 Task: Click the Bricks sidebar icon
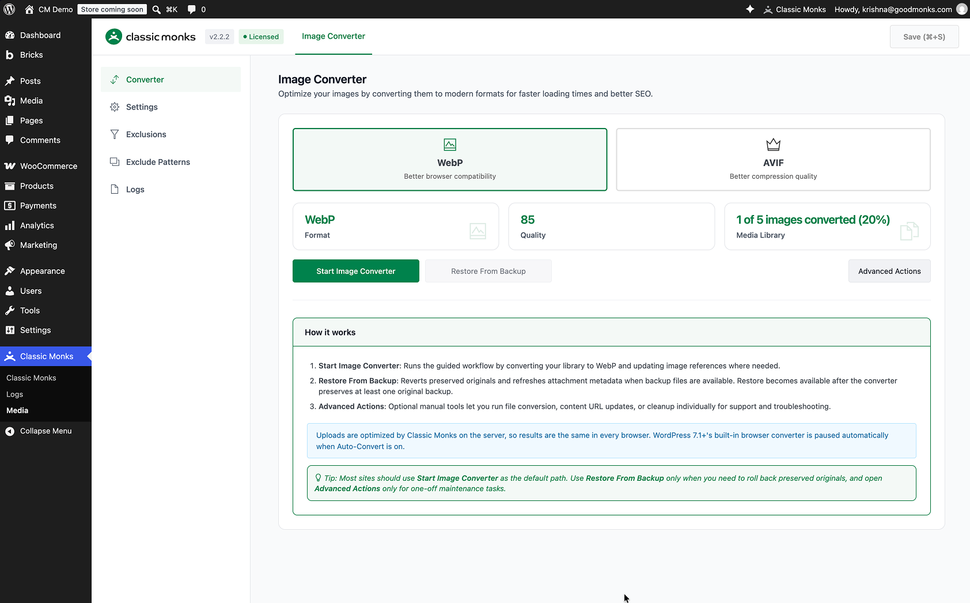coord(10,55)
